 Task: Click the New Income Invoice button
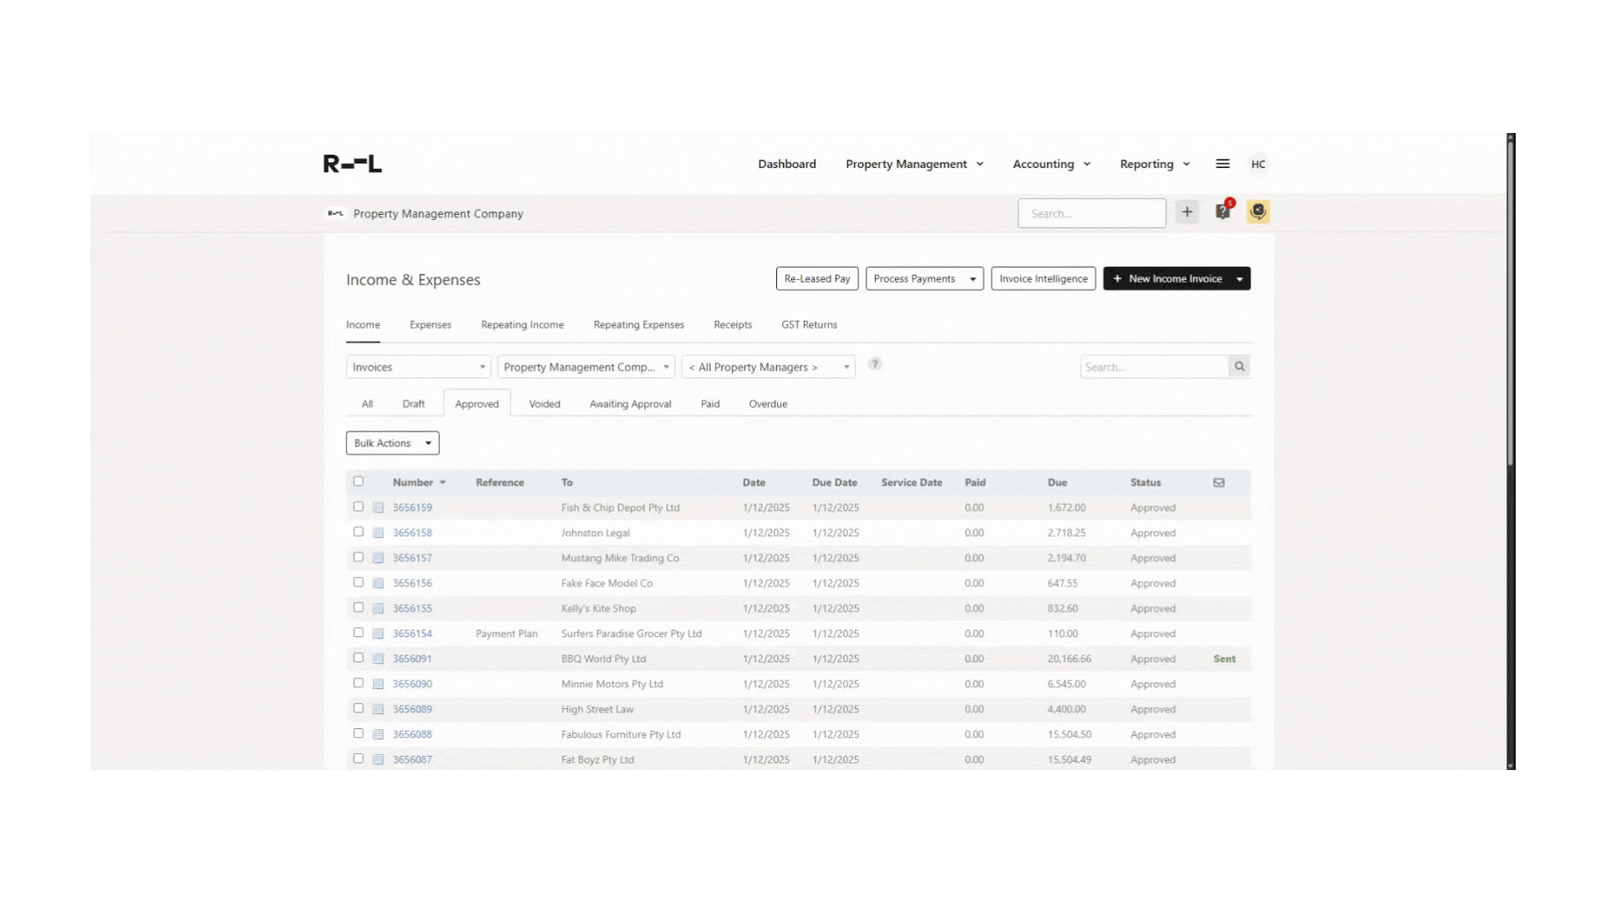pos(1169,278)
